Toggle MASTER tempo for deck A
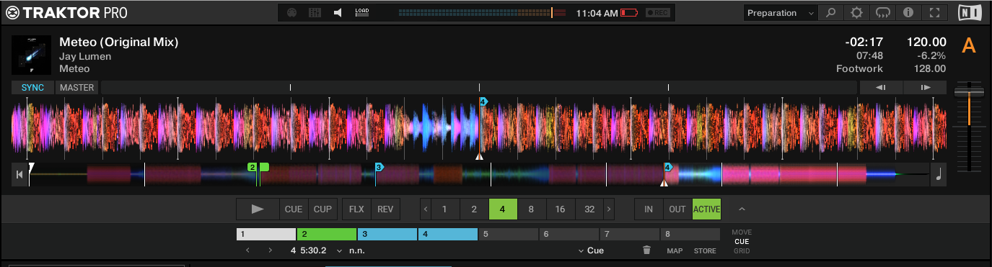 click(x=77, y=88)
